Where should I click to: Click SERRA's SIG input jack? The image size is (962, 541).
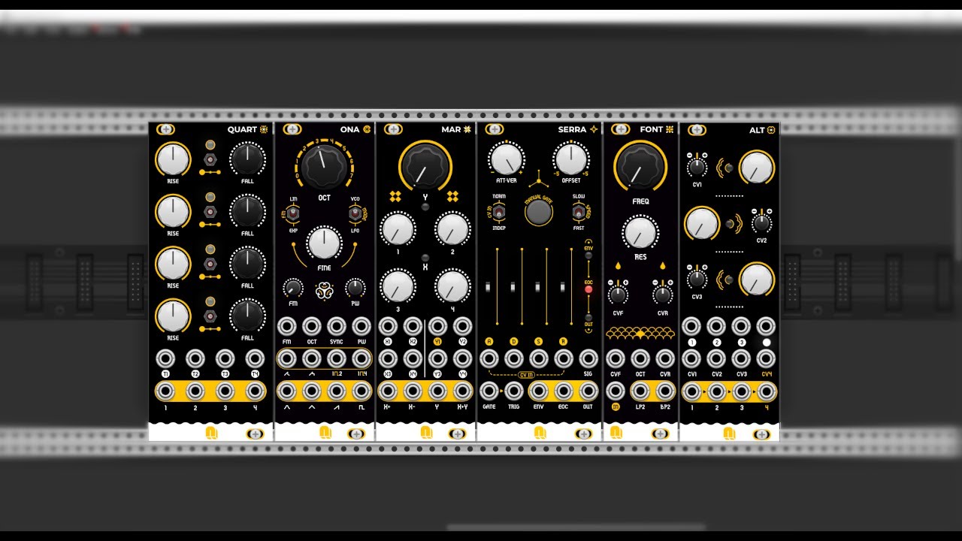click(x=588, y=358)
